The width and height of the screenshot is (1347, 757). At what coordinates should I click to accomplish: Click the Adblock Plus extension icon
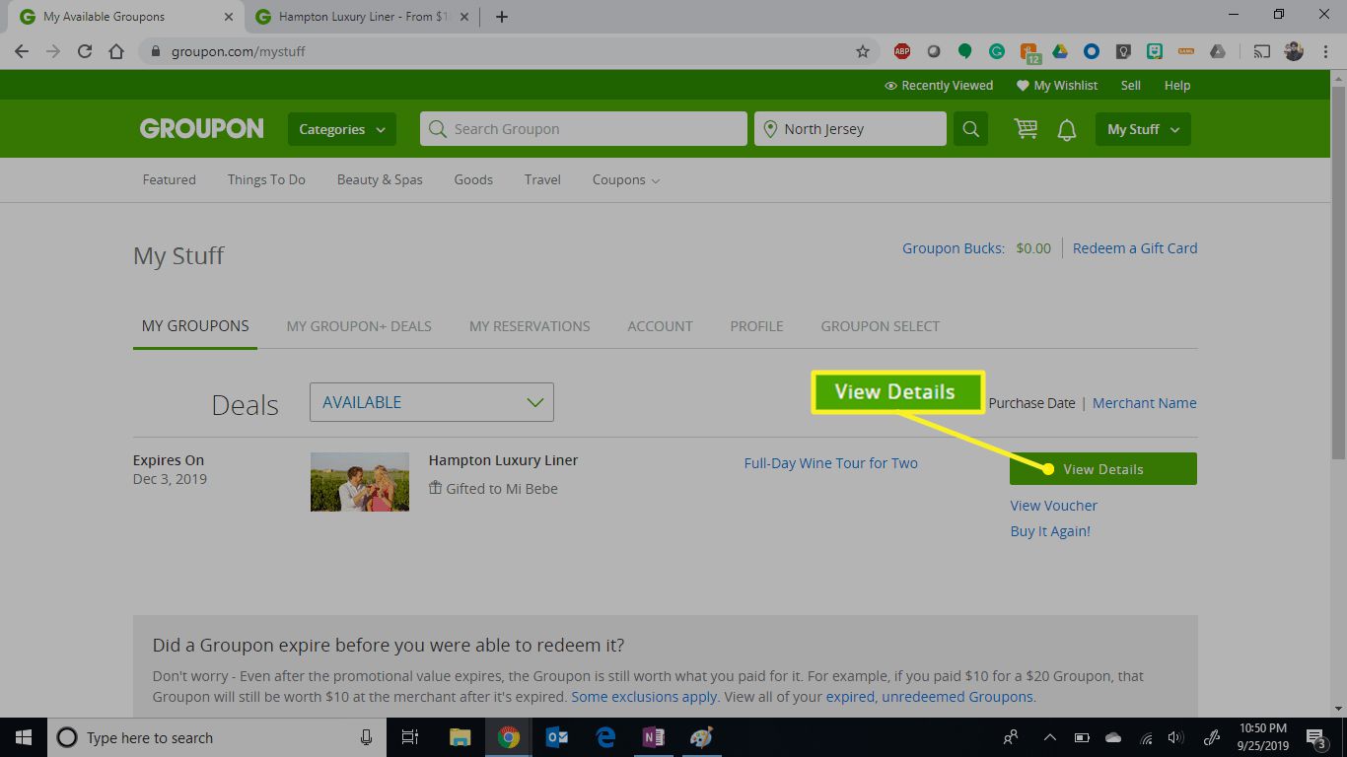901,51
